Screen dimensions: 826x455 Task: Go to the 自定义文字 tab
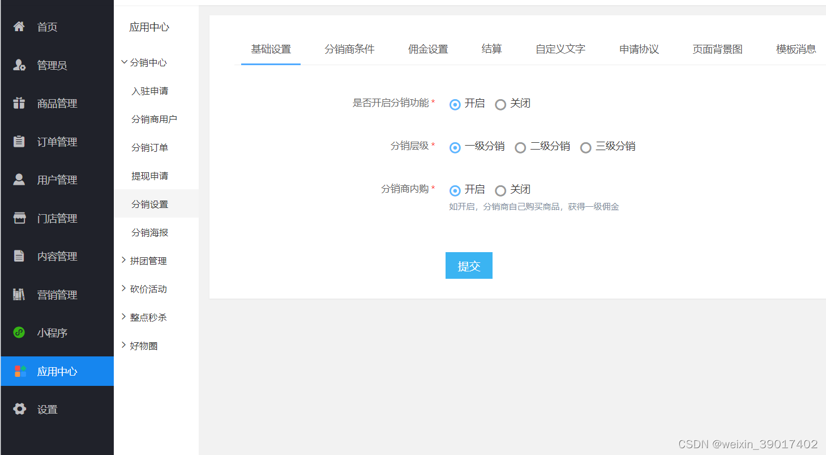pyautogui.click(x=560, y=49)
